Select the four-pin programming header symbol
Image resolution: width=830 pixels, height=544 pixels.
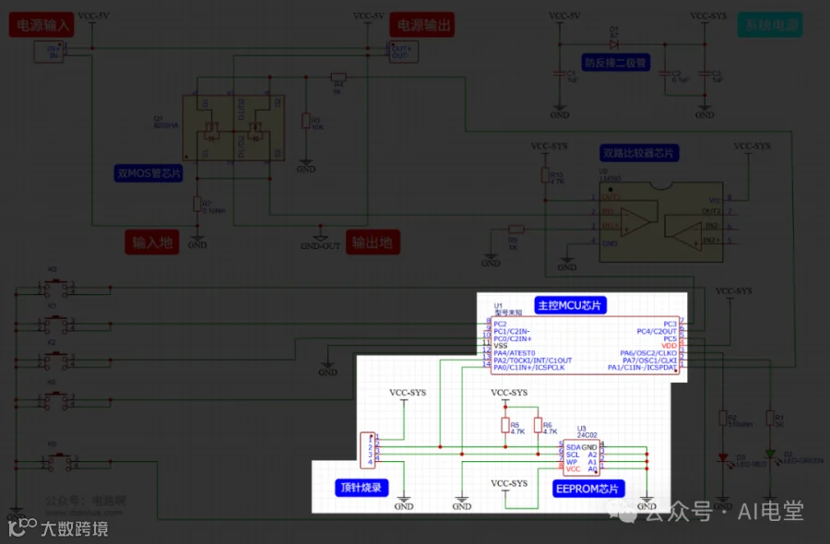point(368,450)
